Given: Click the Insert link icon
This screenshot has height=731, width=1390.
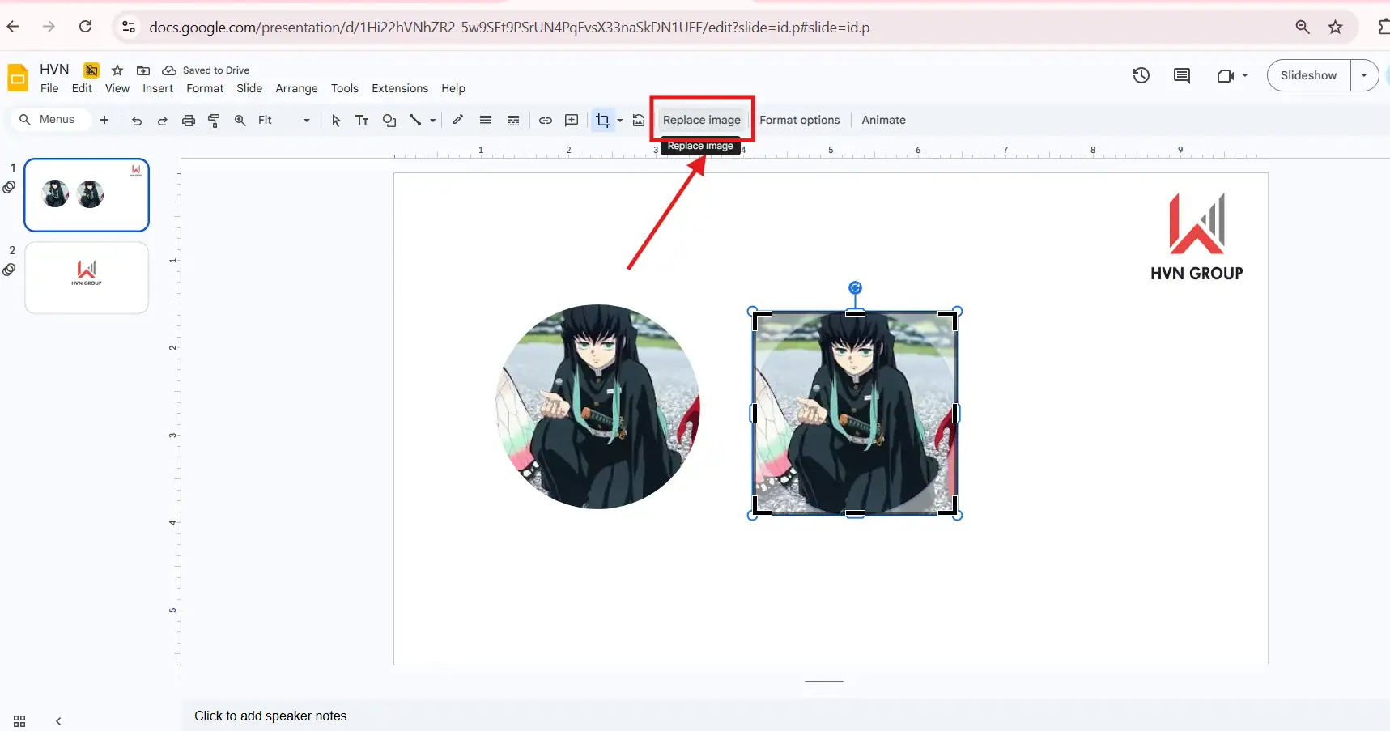Looking at the screenshot, I should click(546, 121).
